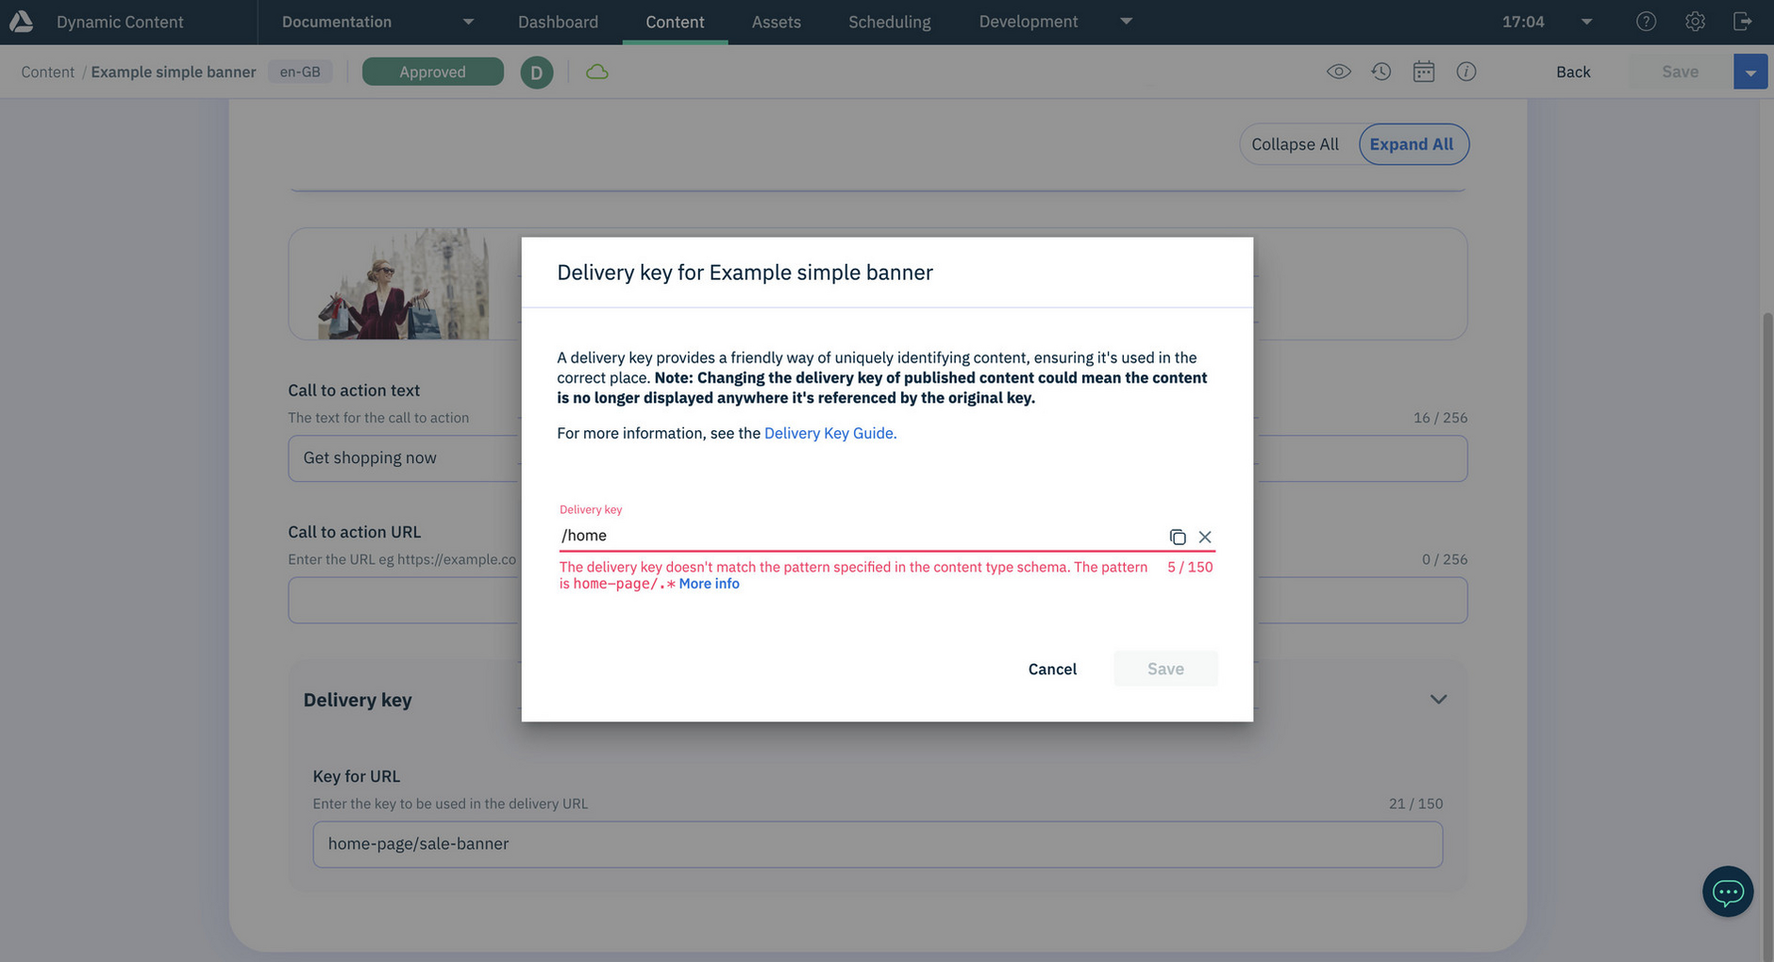Viewport: 1774px width, 962px height.
Task: Click the More info link
Action: click(x=709, y=584)
